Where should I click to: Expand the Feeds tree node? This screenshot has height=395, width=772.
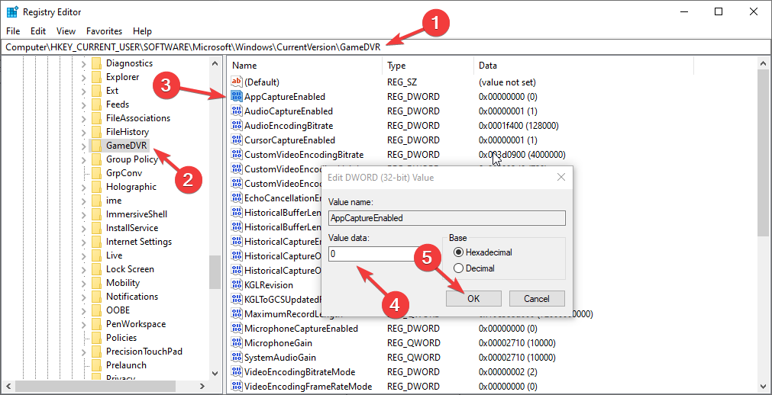point(83,104)
